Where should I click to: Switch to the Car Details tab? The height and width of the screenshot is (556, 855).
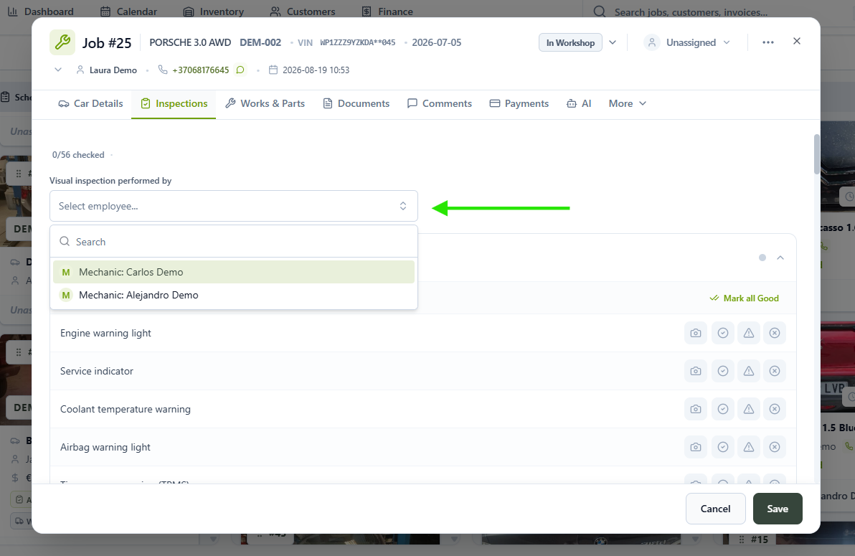(x=90, y=104)
